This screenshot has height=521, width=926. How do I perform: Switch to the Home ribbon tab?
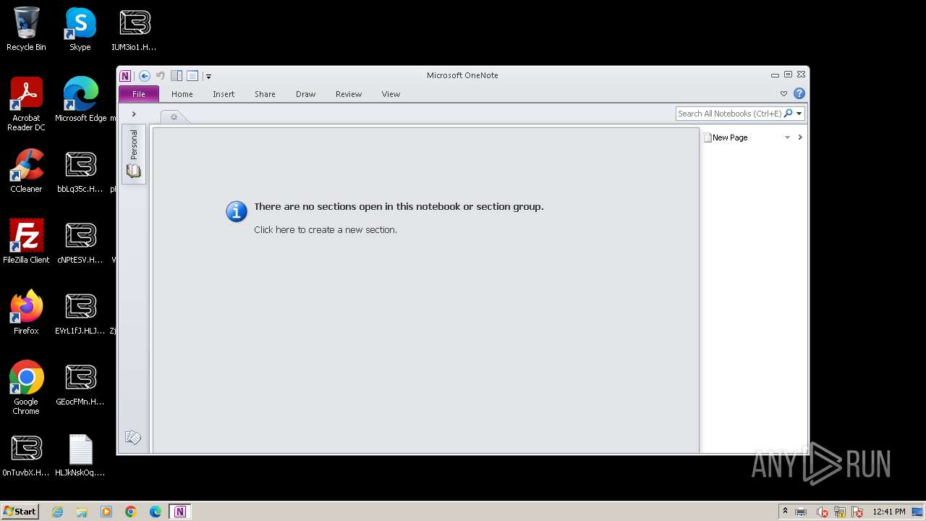pos(182,94)
